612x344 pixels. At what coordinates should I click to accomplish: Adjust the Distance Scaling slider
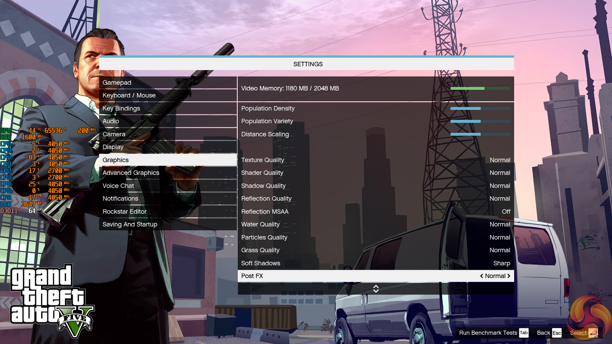pos(480,134)
